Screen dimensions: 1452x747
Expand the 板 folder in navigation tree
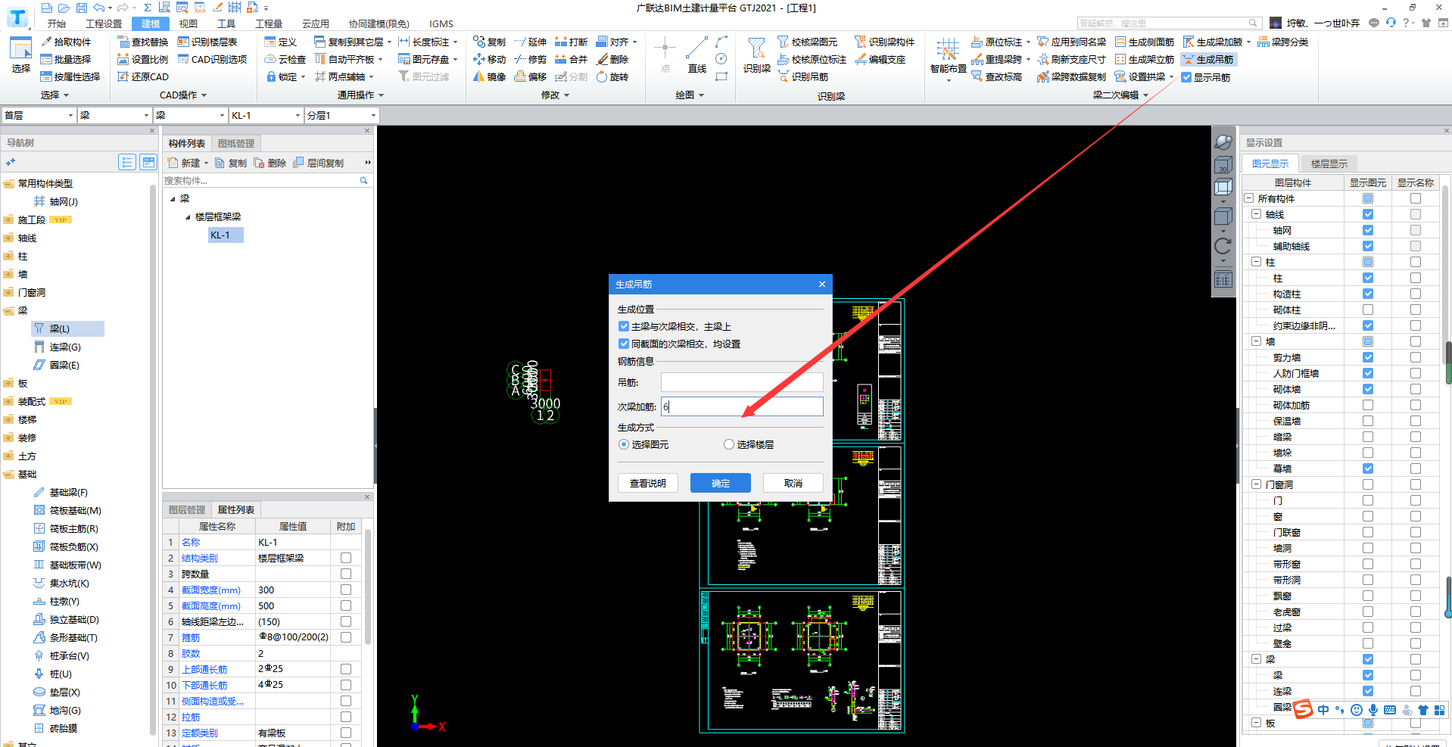8,384
